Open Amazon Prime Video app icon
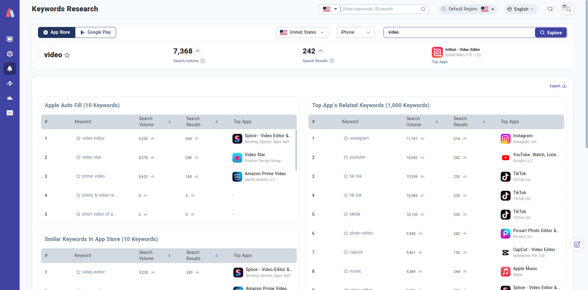Viewport: 588px width, 290px height. tap(237, 177)
